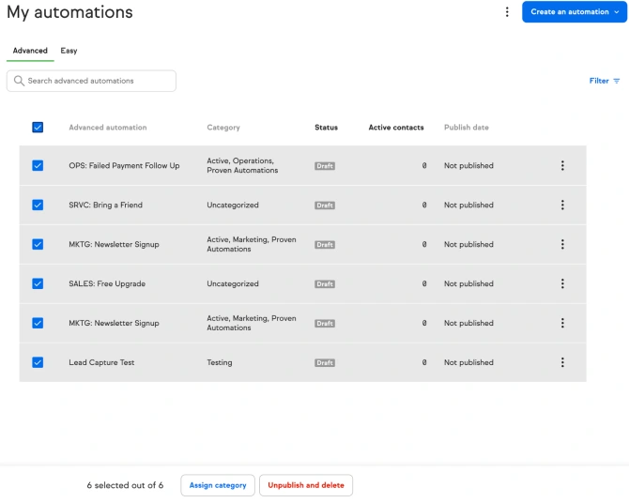Open OPS: Failed Payment Follow Up automation
The height and width of the screenshot is (503, 629).
tap(124, 166)
